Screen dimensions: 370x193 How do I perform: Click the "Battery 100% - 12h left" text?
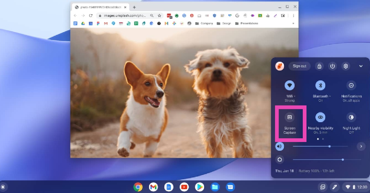pos(317,171)
